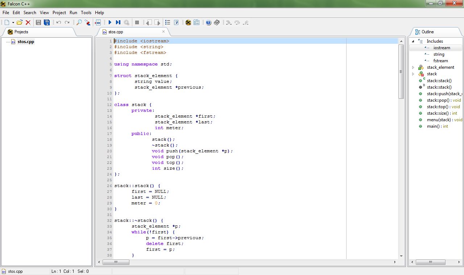Expand the stack class in Outline

[x=413, y=74]
